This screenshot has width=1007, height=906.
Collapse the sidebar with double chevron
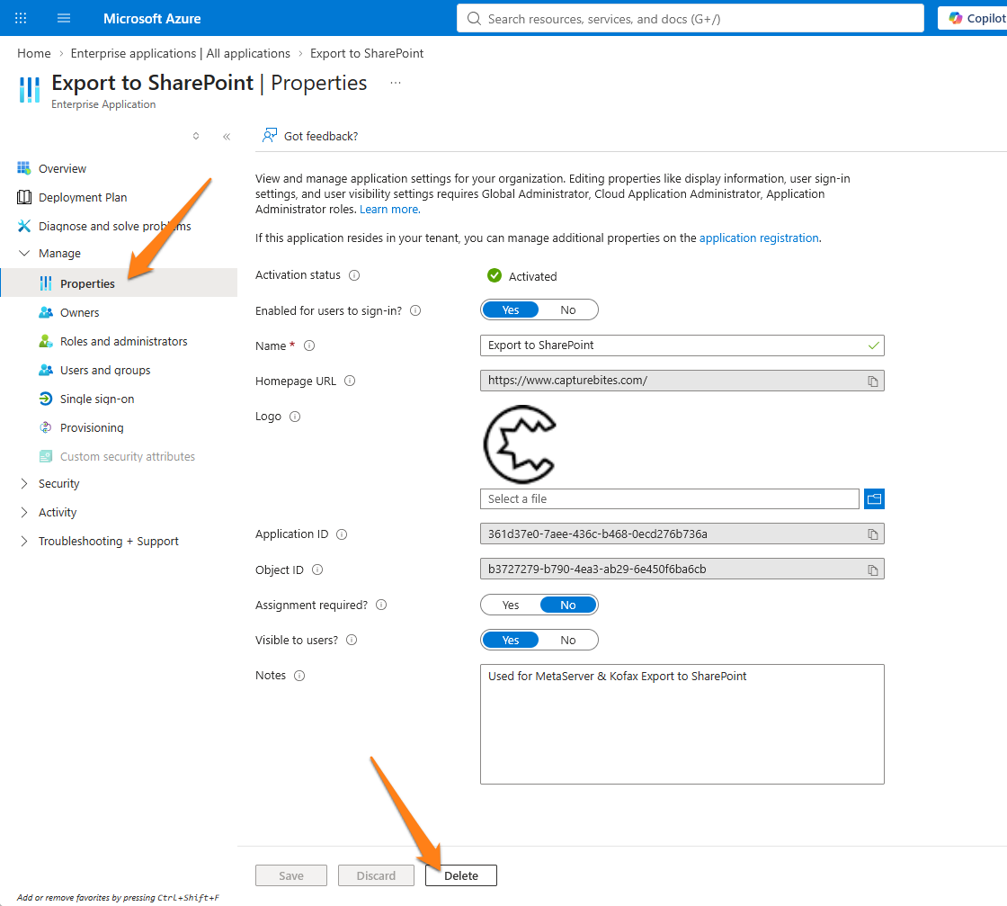227,136
